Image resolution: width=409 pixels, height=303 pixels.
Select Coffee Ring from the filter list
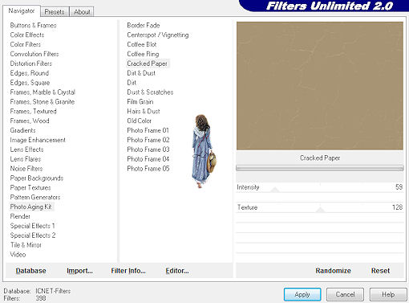(143, 54)
